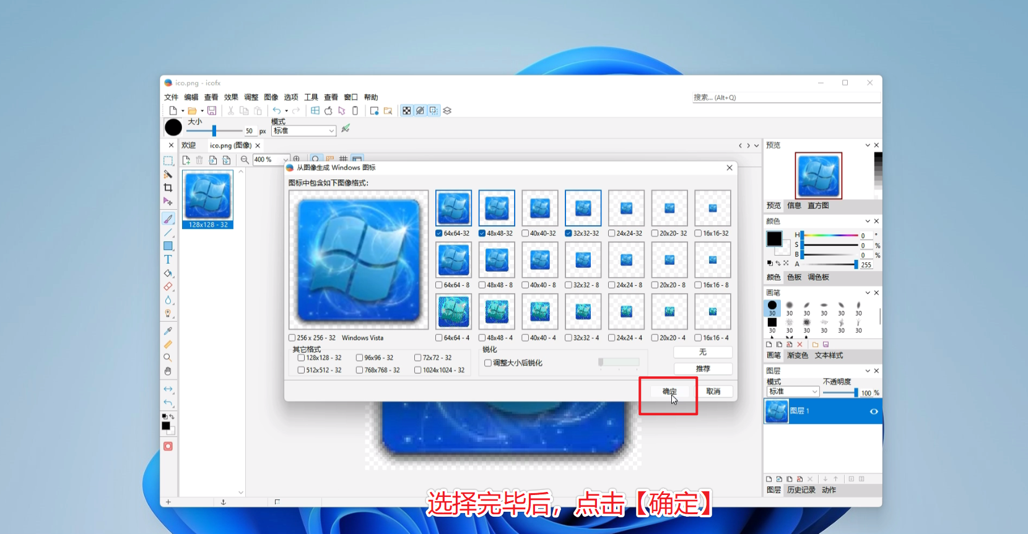Select the line tool in the left toolbox
The width and height of the screenshot is (1028, 534).
(x=168, y=233)
